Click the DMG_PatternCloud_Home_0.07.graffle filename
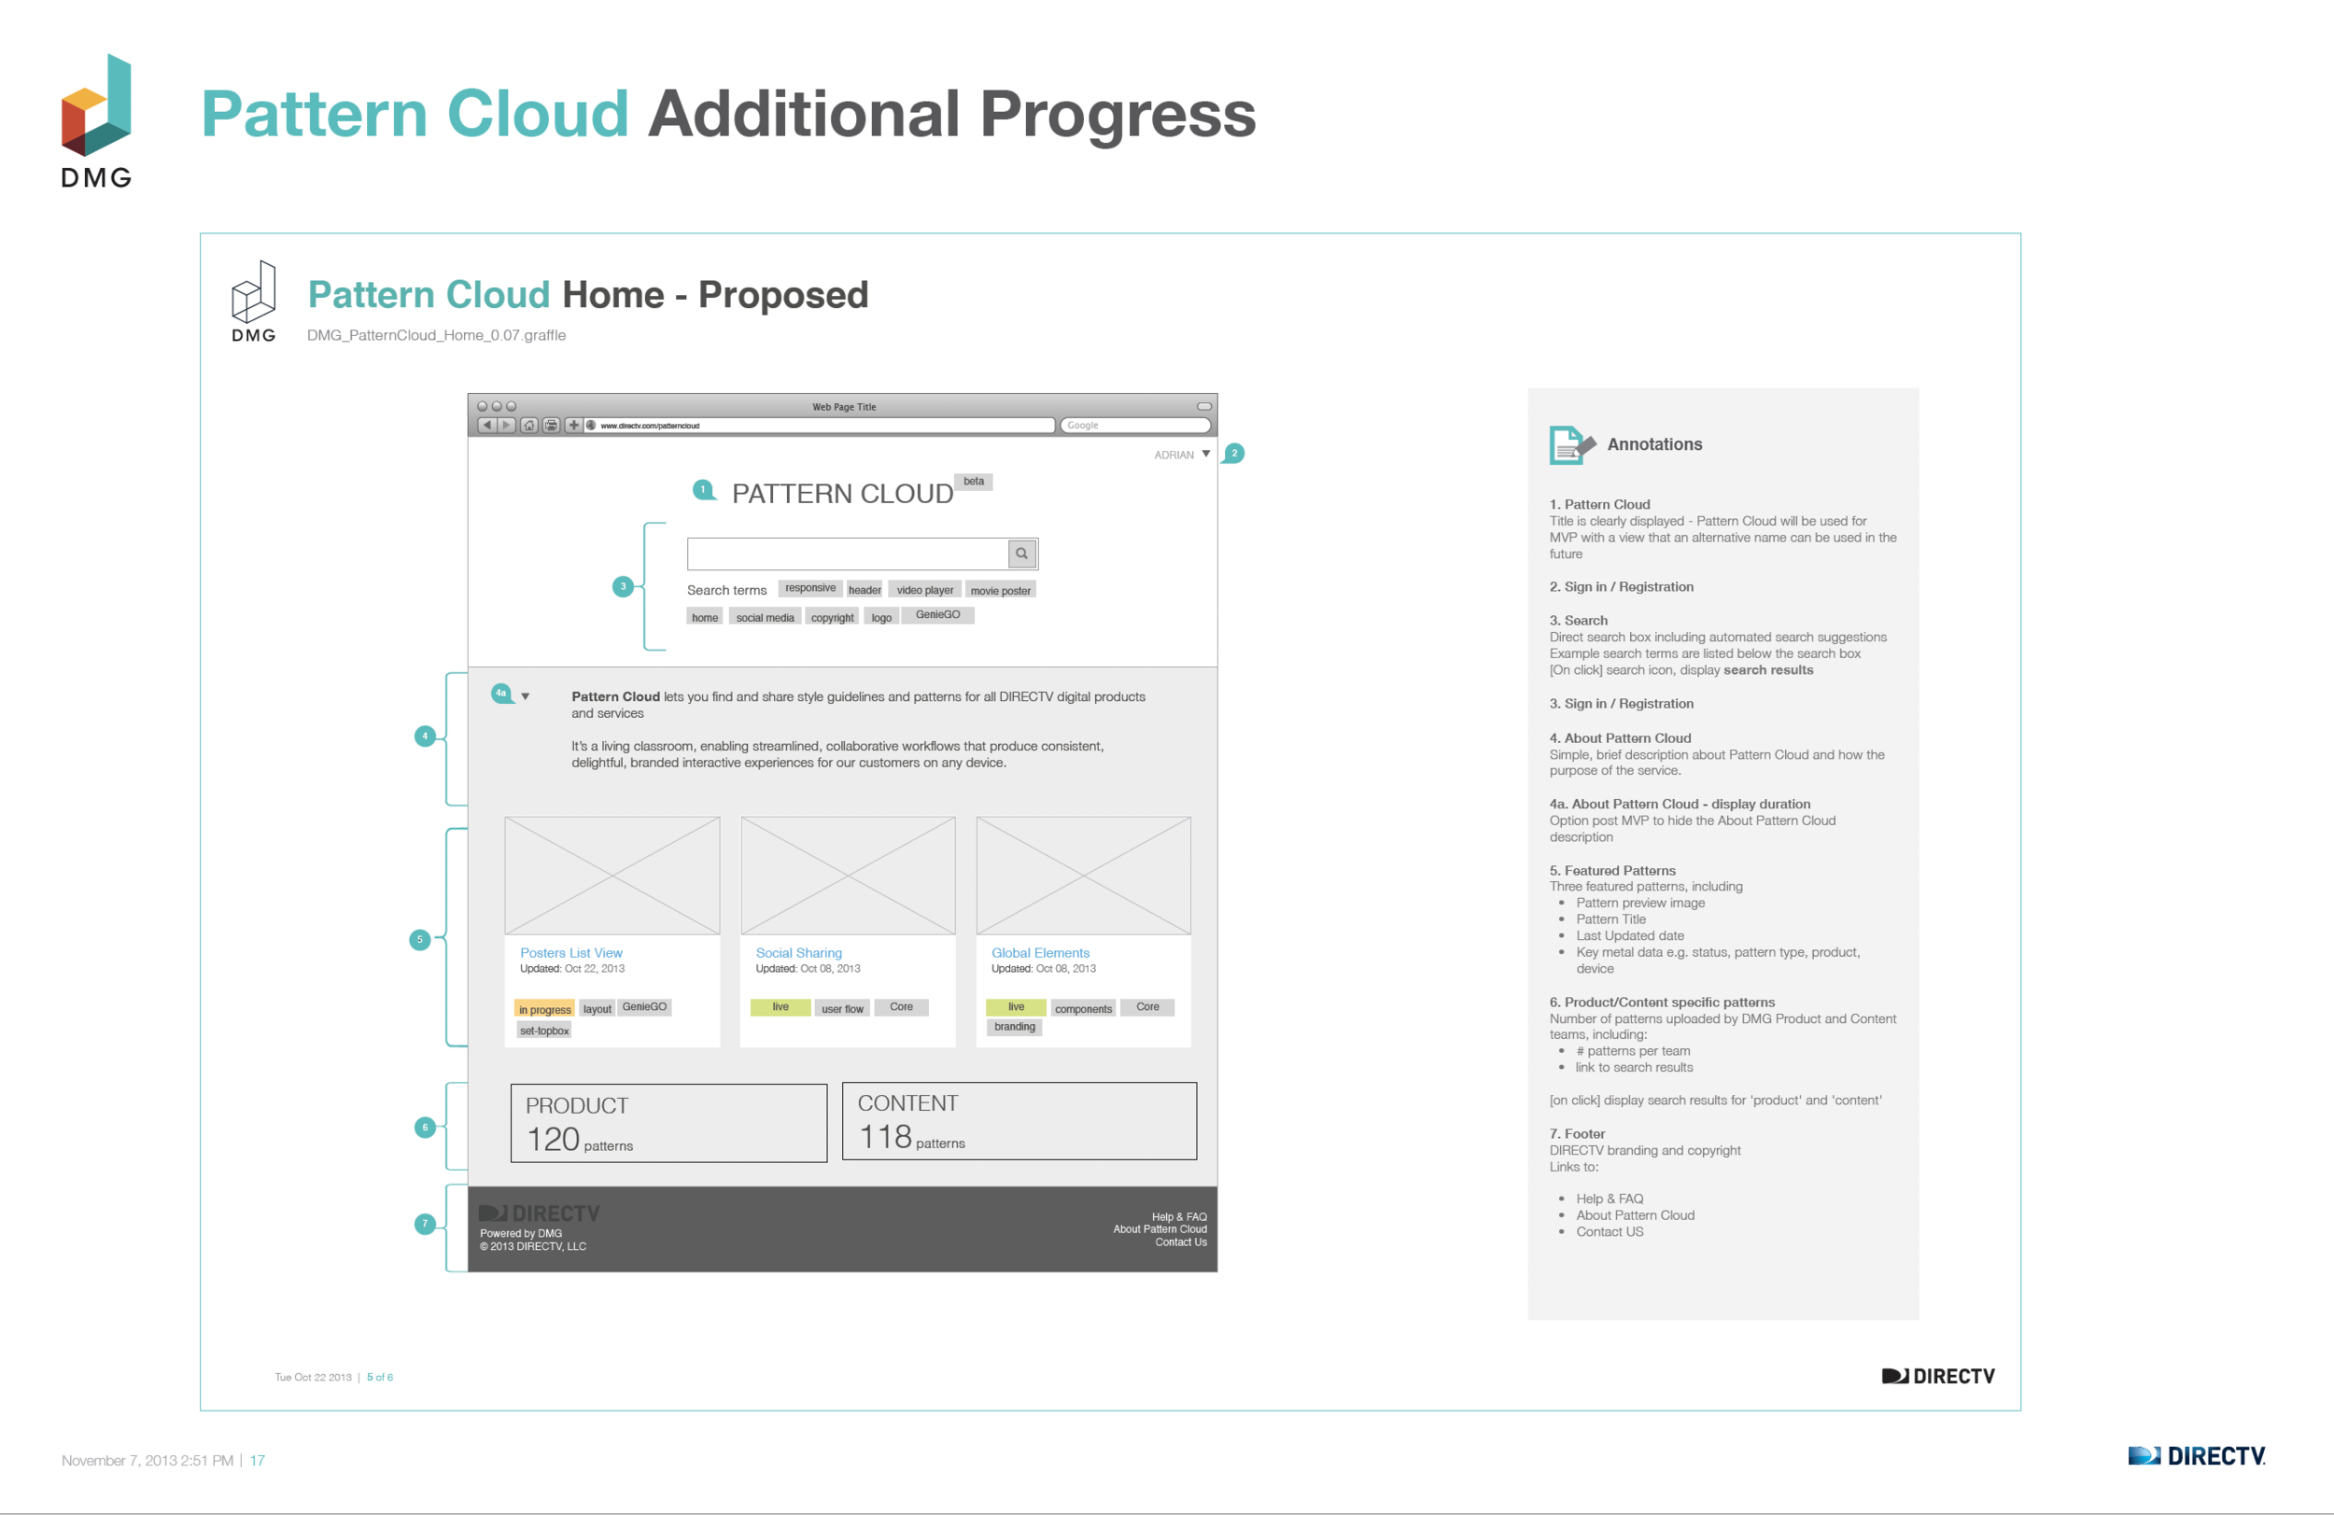This screenshot has height=1515, width=2334. (436, 335)
